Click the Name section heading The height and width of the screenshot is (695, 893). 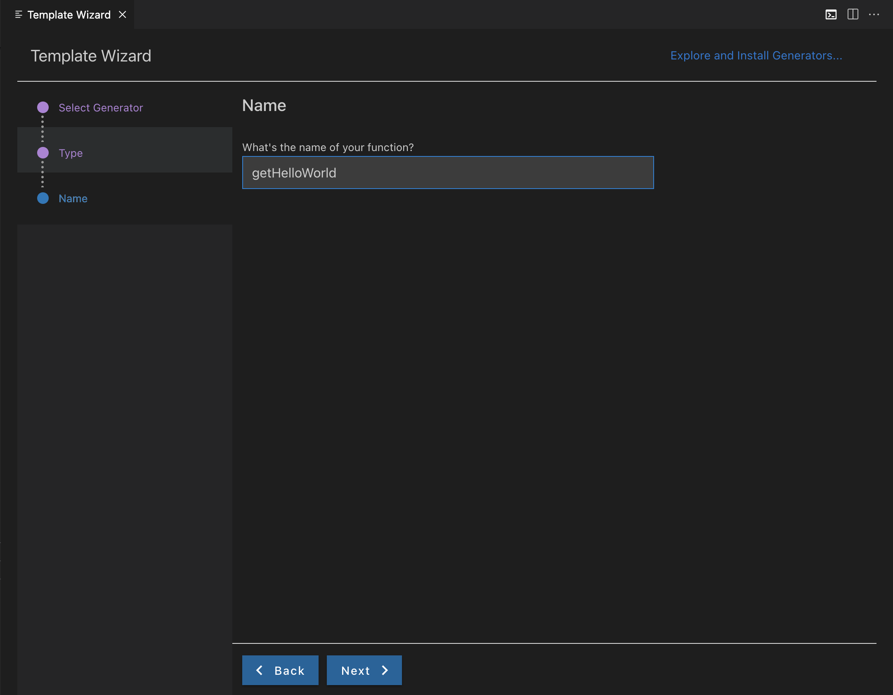264,106
